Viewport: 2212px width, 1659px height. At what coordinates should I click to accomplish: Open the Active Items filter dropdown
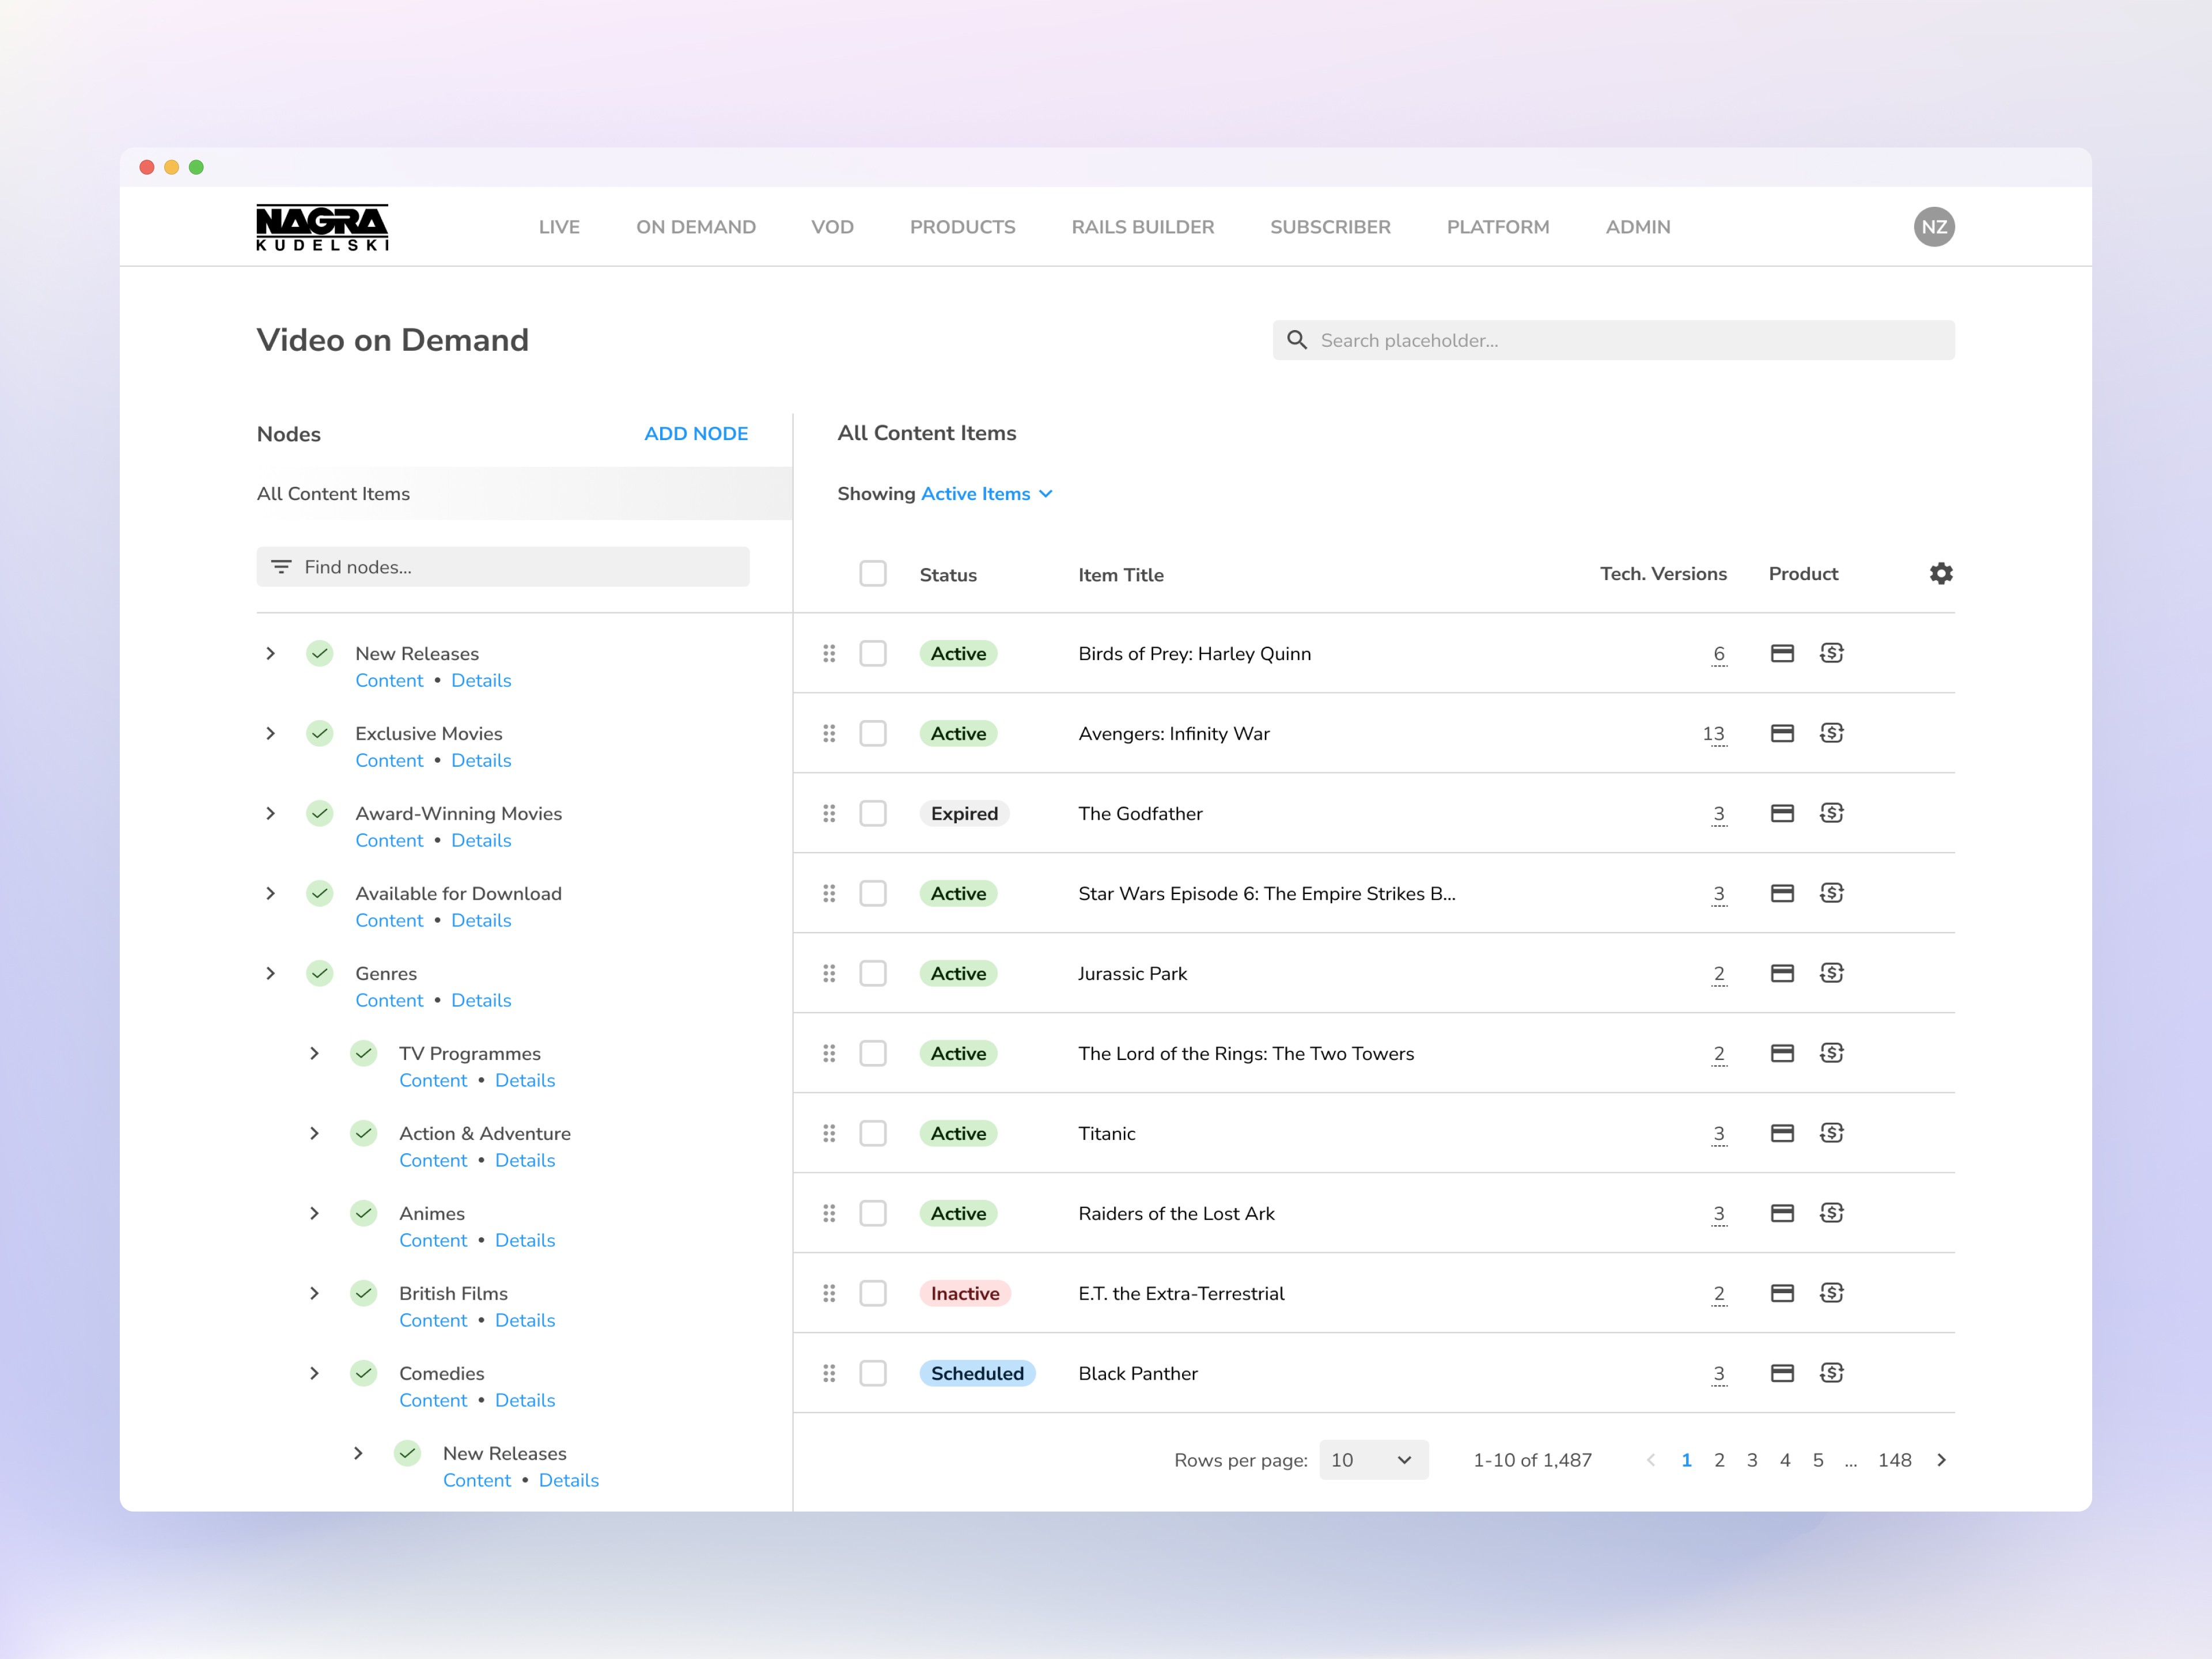[x=985, y=494]
